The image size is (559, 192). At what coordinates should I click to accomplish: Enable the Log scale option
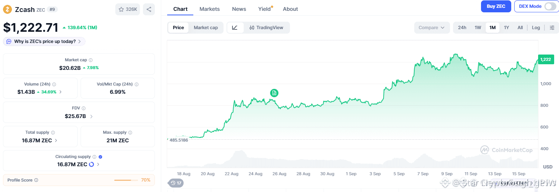point(536,28)
